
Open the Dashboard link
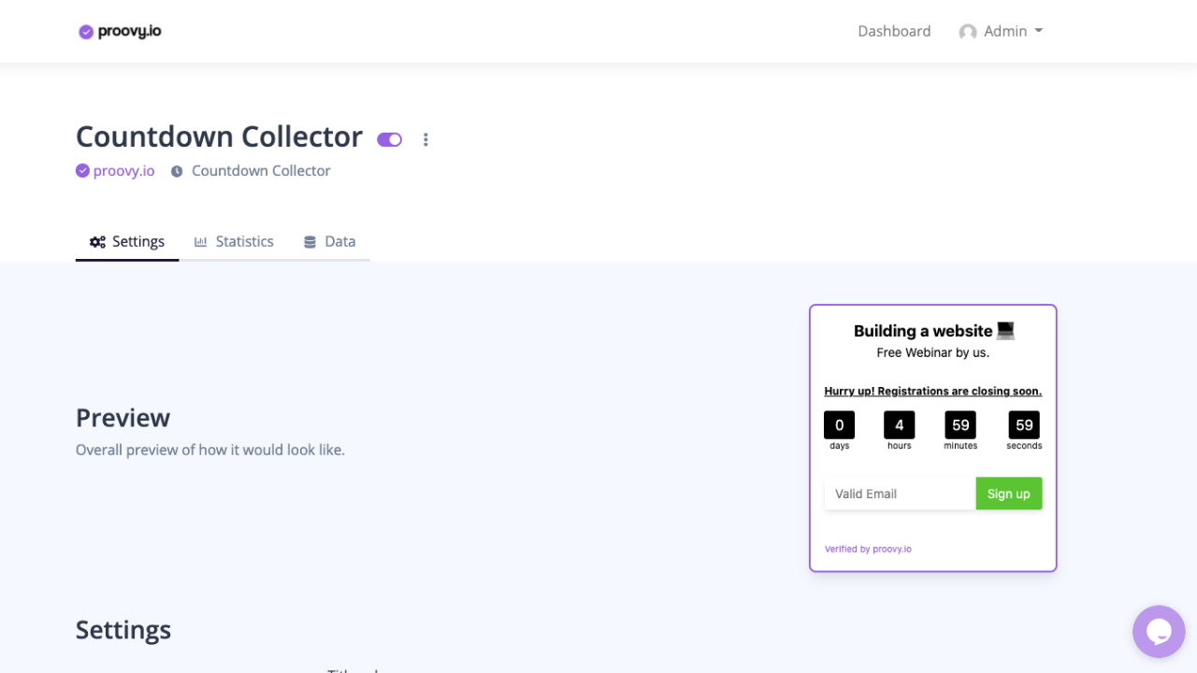894,32
